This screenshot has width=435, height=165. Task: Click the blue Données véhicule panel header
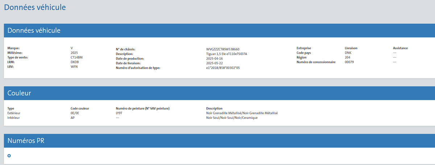pos(34,30)
